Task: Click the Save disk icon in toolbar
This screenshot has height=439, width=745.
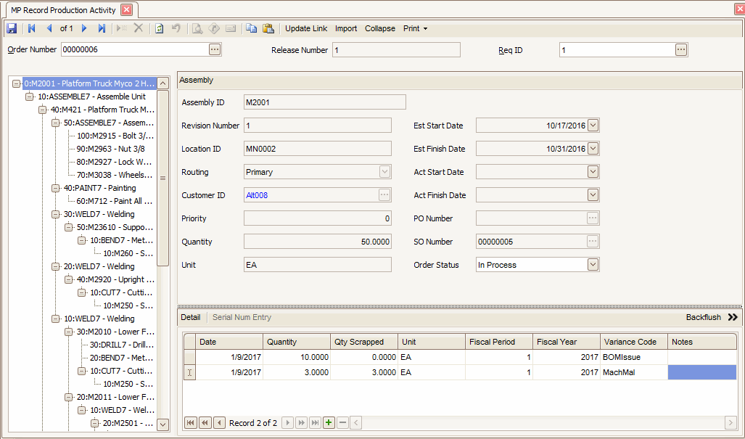Action: [x=12, y=28]
